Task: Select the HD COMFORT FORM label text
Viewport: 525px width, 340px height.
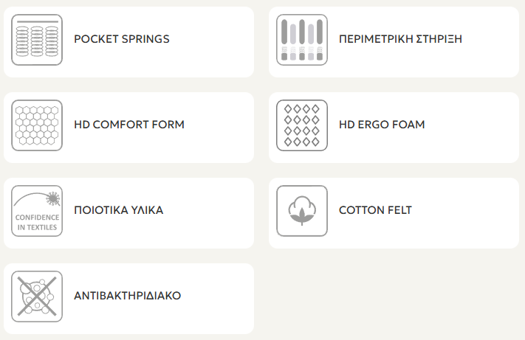Action: (x=129, y=125)
